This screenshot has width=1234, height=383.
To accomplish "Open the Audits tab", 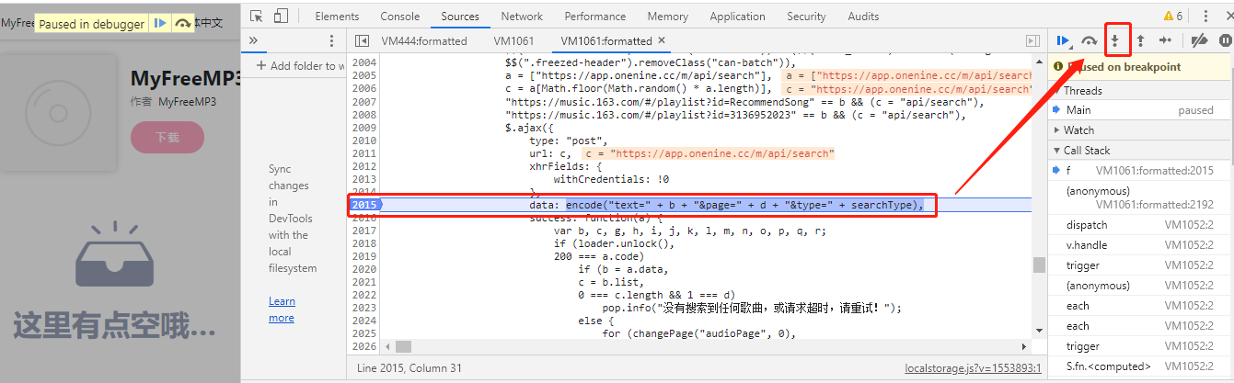I will point(863,16).
